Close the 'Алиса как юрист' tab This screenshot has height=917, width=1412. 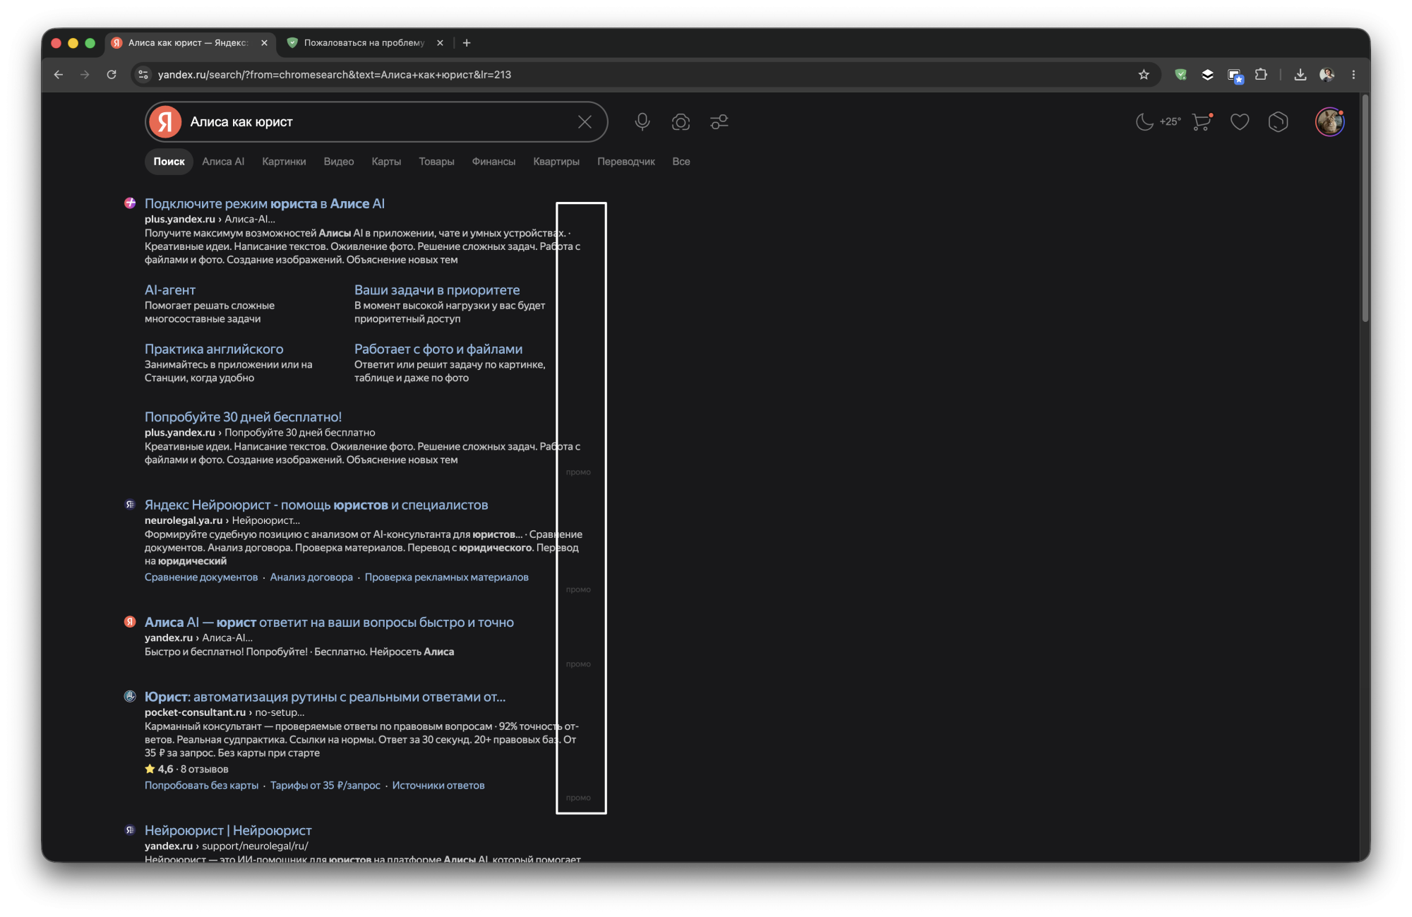pyautogui.click(x=264, y=43)
